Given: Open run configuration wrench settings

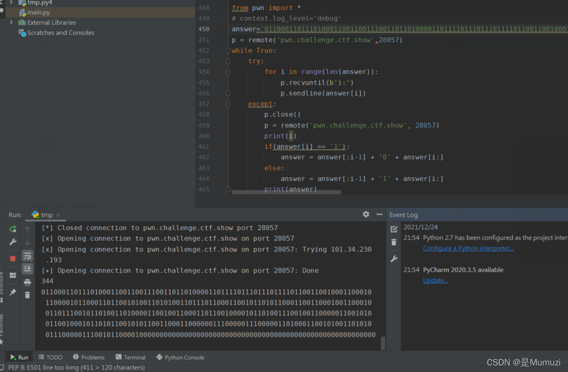Looking at the screenshot, I should (x=13, y=242).
